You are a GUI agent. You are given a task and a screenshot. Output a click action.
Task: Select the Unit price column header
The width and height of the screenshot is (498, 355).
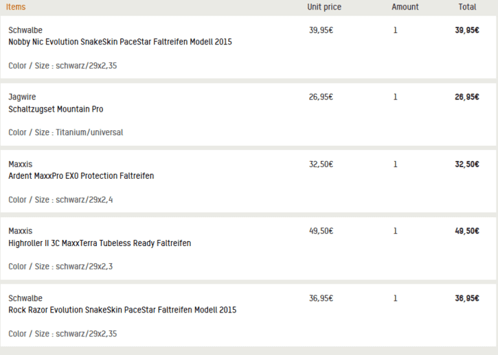click(x=324, y=7)
